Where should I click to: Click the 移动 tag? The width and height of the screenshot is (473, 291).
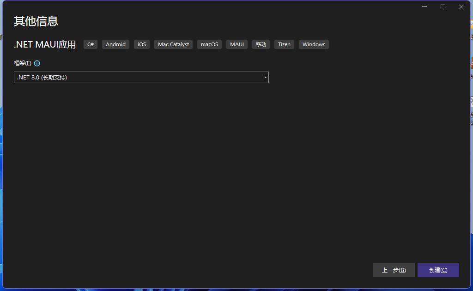coord(261,44)
